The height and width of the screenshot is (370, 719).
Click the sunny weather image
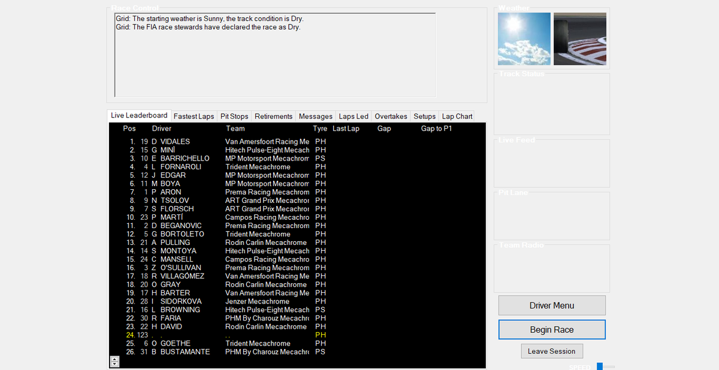coord(524,39)
